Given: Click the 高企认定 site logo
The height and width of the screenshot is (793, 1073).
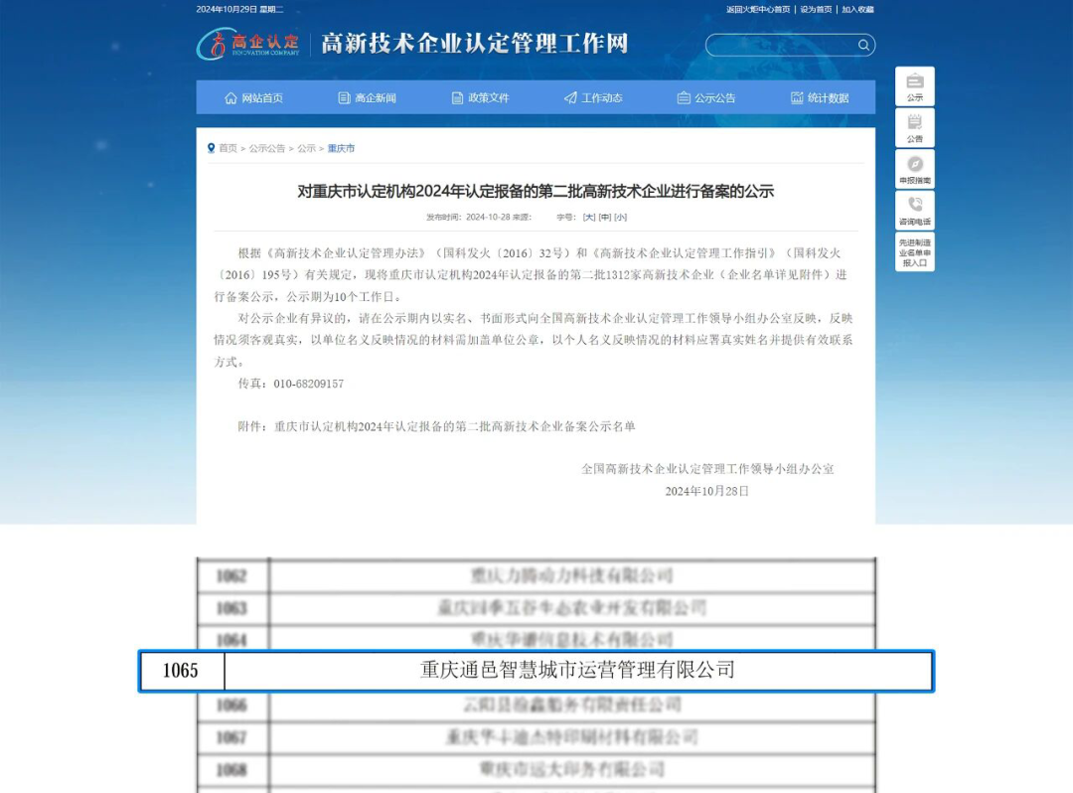Looking at the screenshot, I should click(248, 44).
